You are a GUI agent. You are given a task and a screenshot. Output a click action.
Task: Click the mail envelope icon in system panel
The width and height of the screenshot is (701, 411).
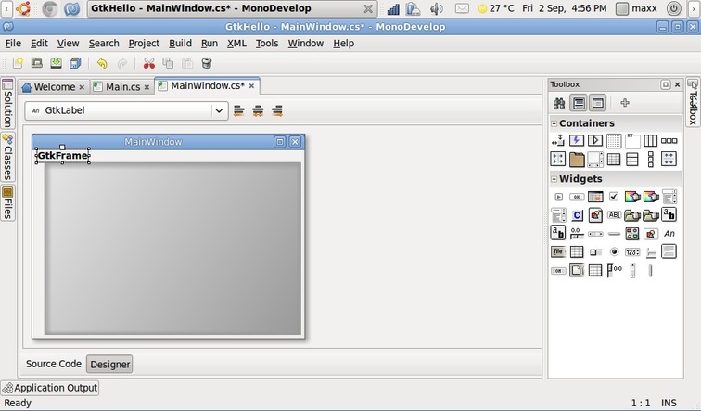point(462,8)
